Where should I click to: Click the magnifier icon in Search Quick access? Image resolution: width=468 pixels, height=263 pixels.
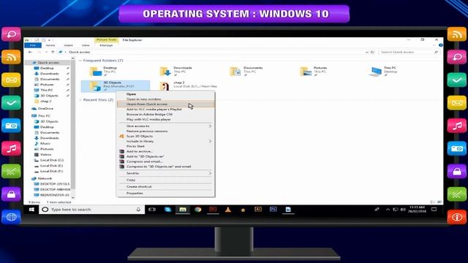(x=436, y=52)
